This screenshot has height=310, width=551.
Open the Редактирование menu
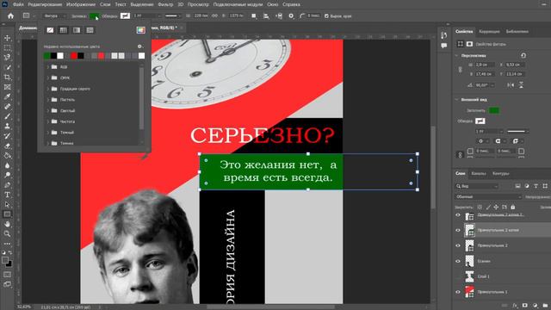coord(45,4)
